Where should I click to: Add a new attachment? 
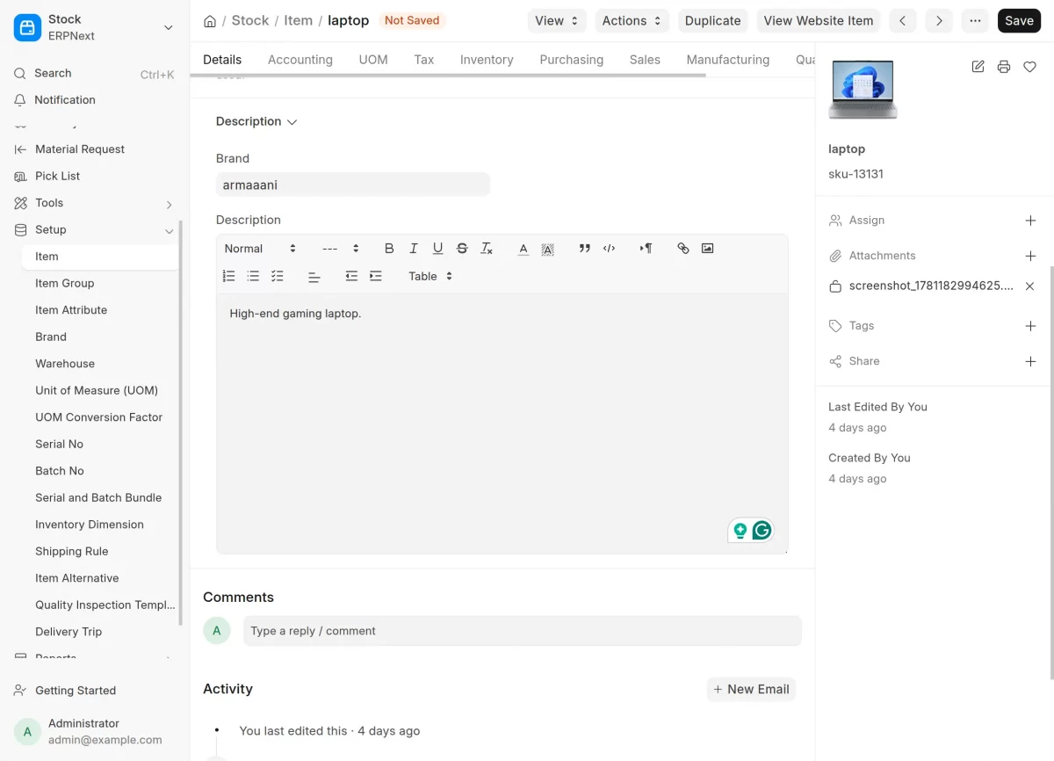[1031, 256]
